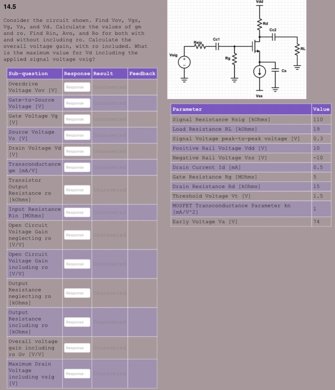Viewport: 335px width, 390px height.
Task: Click the Feedback column header
Action: pos(142,73)
